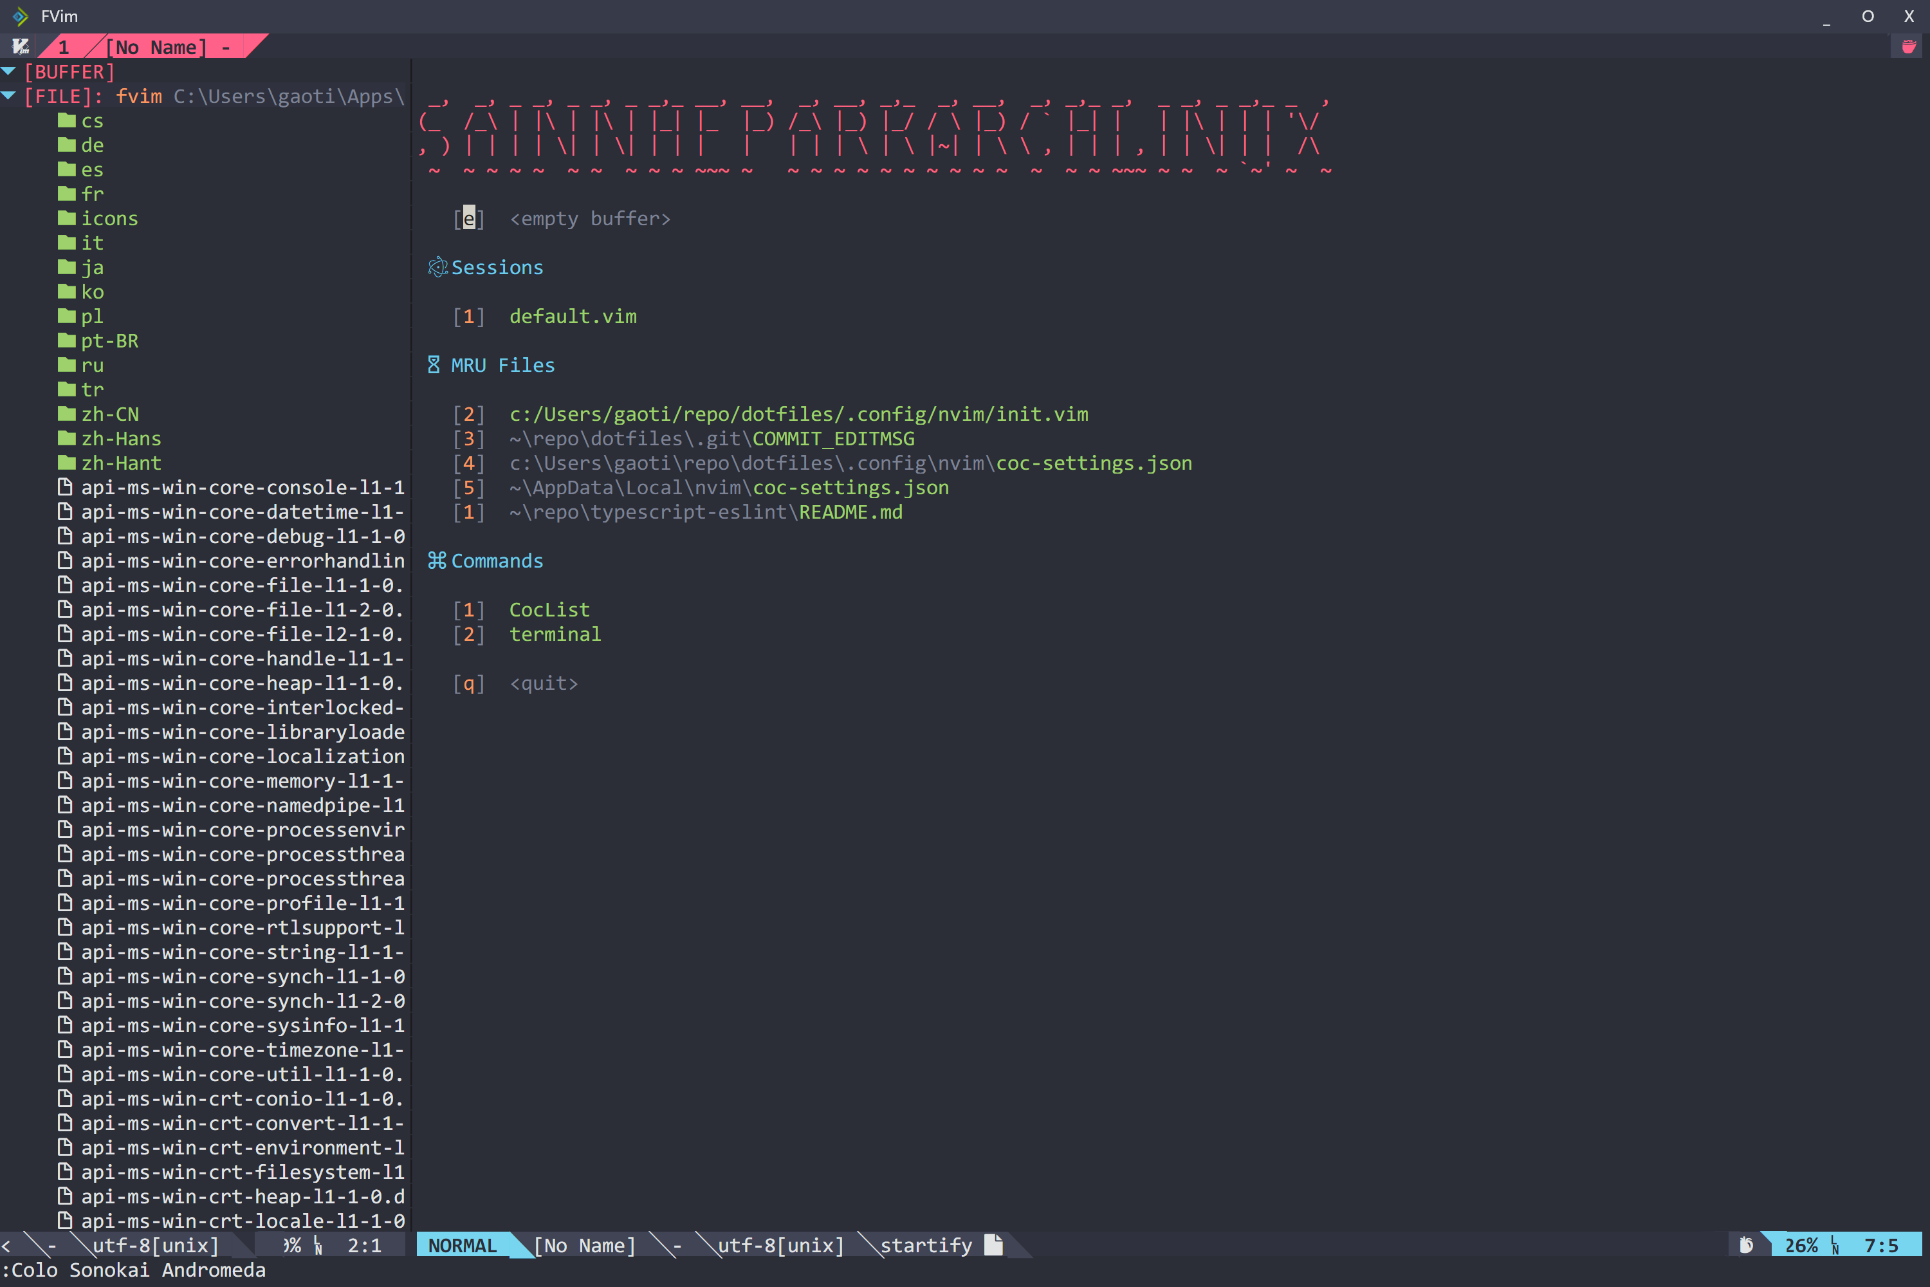Collapse the [FILE]: fvim tree arrow
1930x1287 pixels.
pyautogui.click(x=9, y=96)
